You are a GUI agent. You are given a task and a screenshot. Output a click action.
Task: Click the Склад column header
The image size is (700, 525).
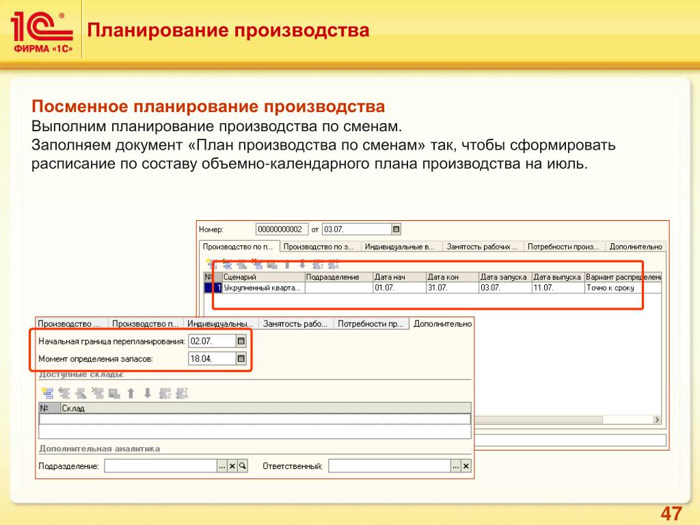click(266, 408)
